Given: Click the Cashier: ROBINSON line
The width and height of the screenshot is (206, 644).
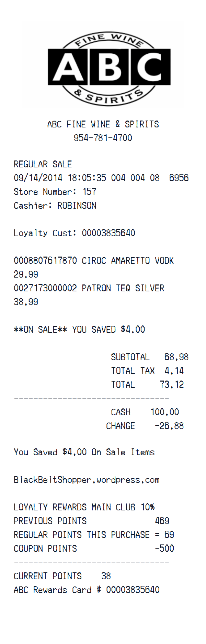Looking at the screenshot, I should pyautogui.click(x=55, y=206).
